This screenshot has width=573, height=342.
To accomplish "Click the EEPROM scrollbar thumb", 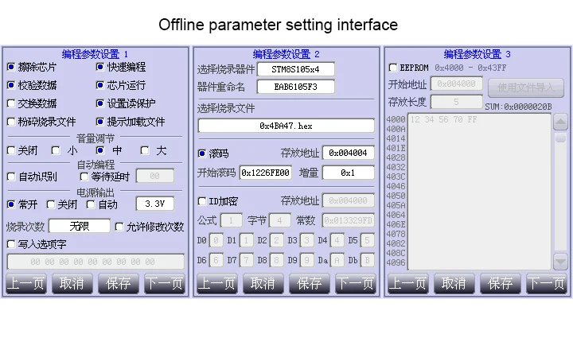I will tap(560, 138).
